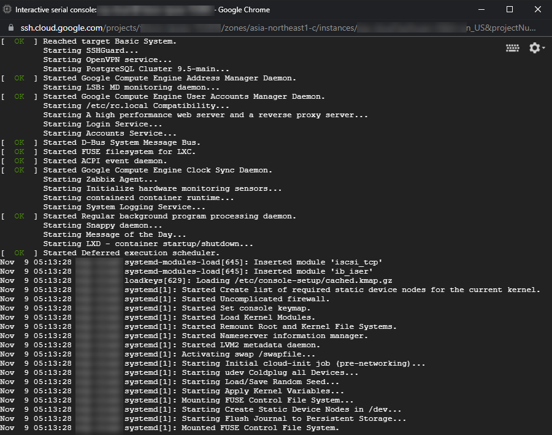
Task: Click 'Starting A high performance web server' line
Action: (205, 115)
